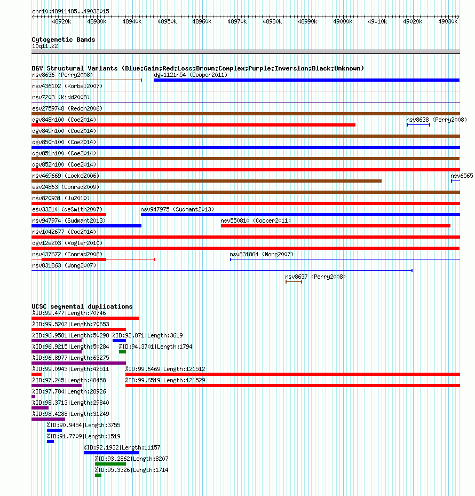Select the nsv947974 (Sudmant2013) blue bar
Image resolution: width=475 pixels, height=496 pixels.
click(x=86, y=226)
